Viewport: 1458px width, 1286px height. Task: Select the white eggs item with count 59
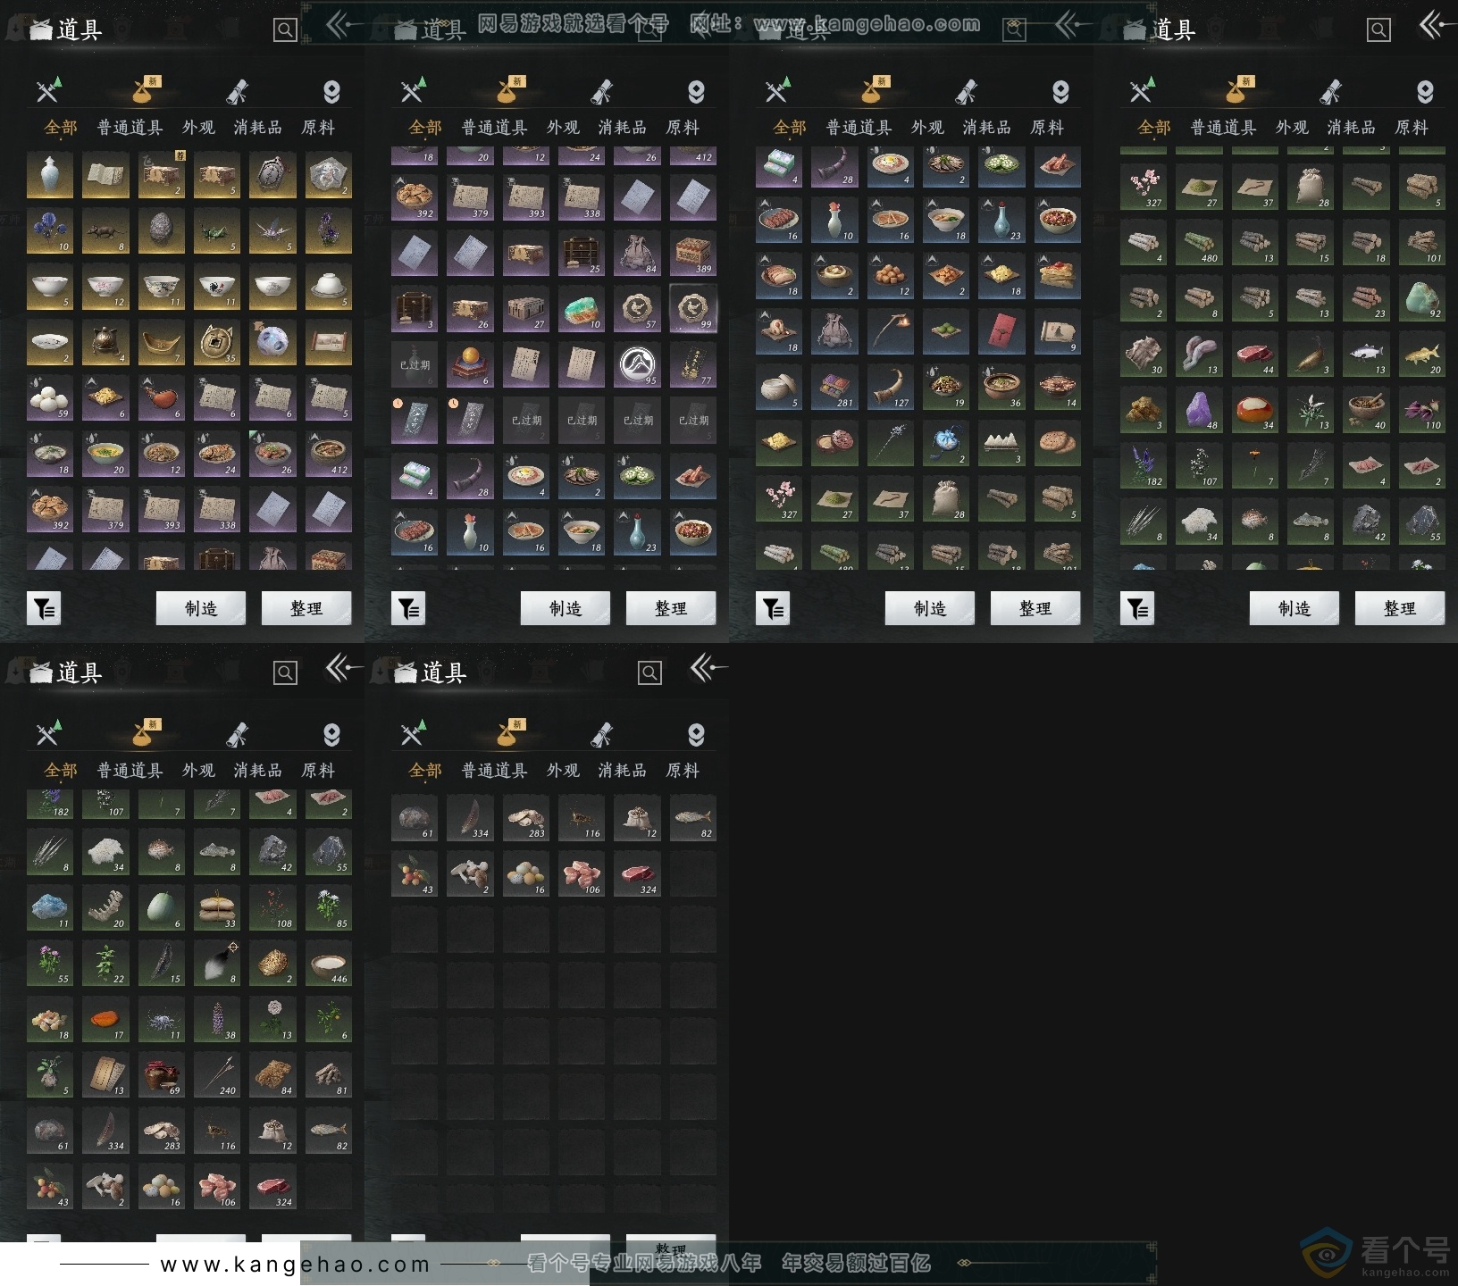coord(50,398)
